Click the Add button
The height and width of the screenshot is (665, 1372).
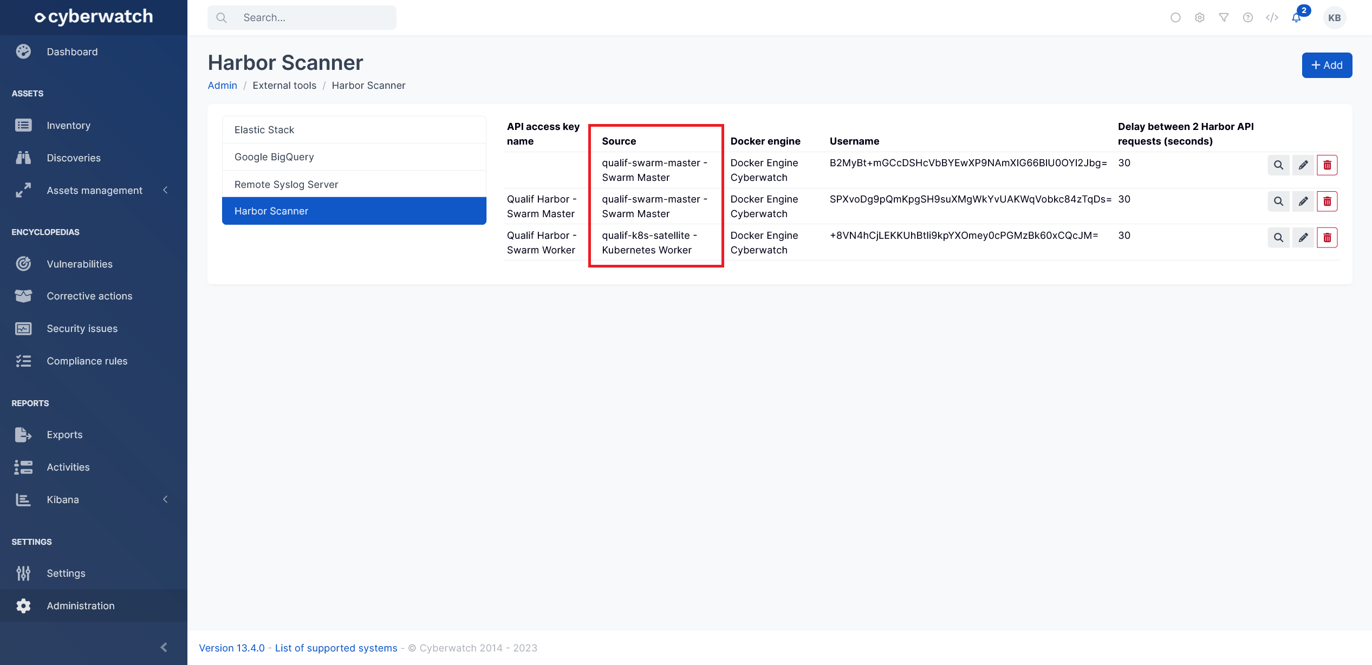coord(1327,66)
